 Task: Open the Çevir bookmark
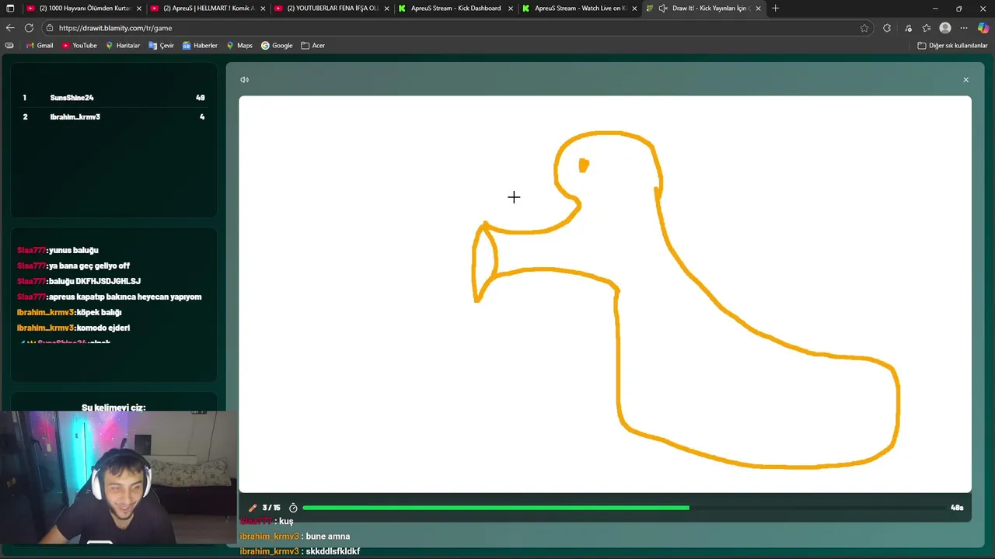[x=162, y=46]
